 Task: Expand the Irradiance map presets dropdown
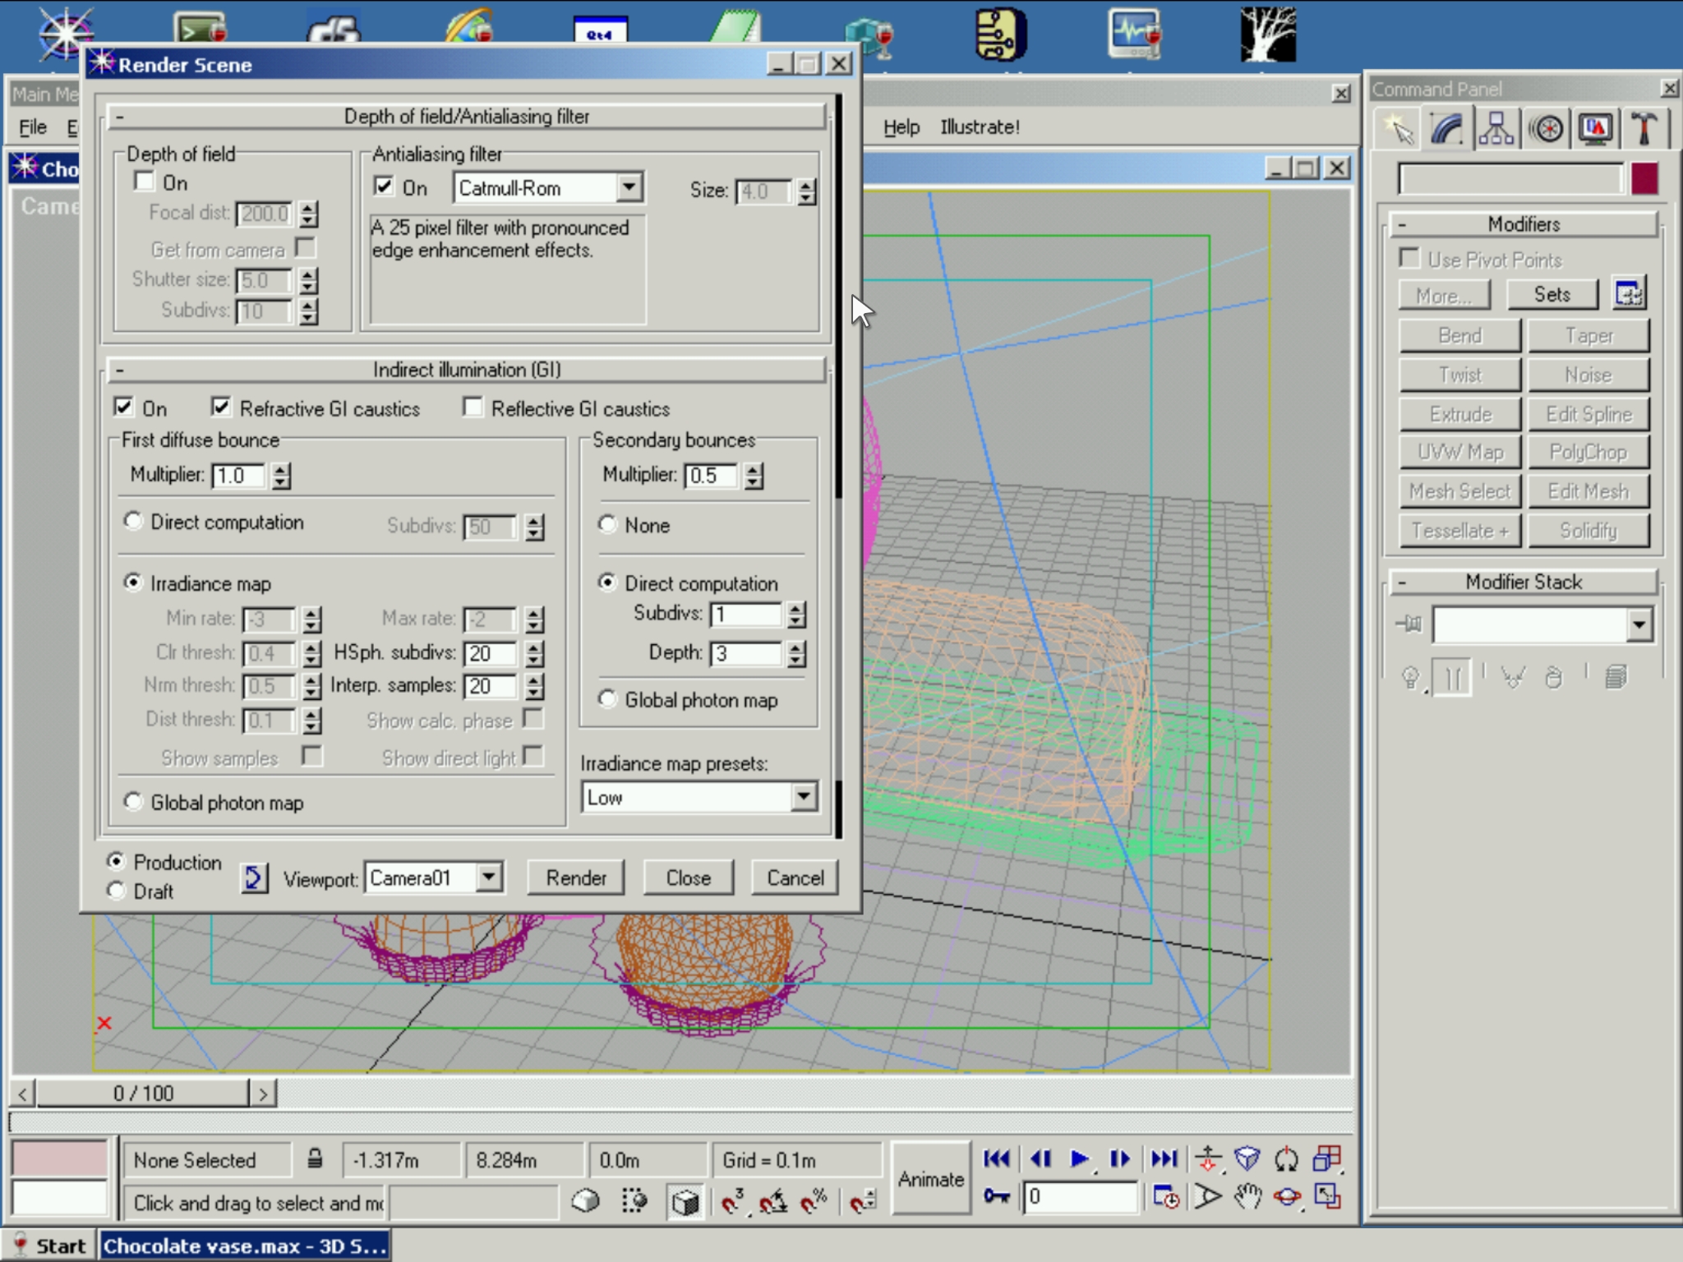click(803, 796)
